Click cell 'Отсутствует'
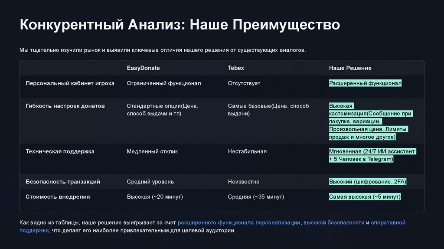Screen dimensions: 444x249 pyautogui.click(x=244, y=83)
